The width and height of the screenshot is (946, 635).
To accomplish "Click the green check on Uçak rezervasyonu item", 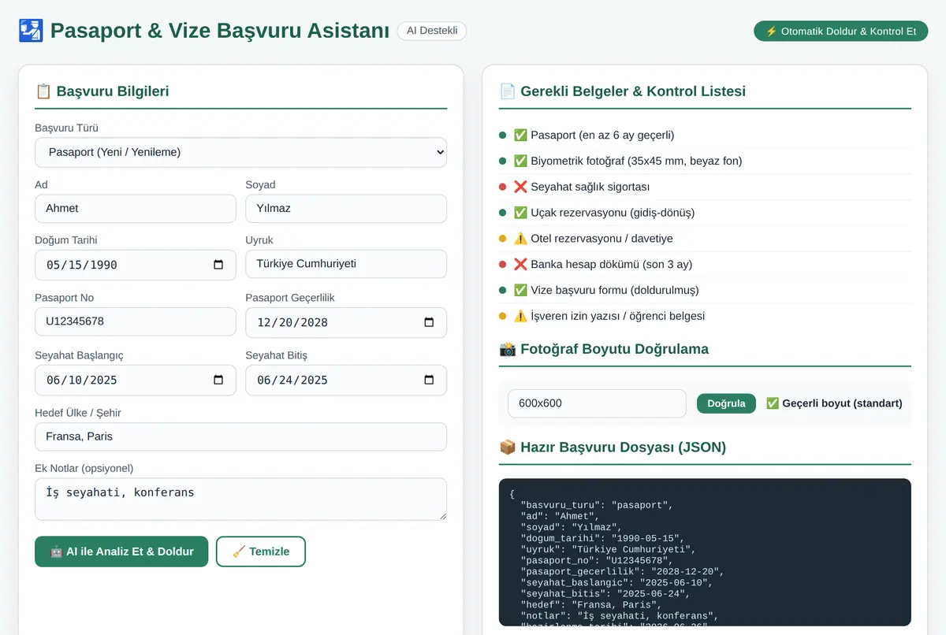I will coord(520,213).
